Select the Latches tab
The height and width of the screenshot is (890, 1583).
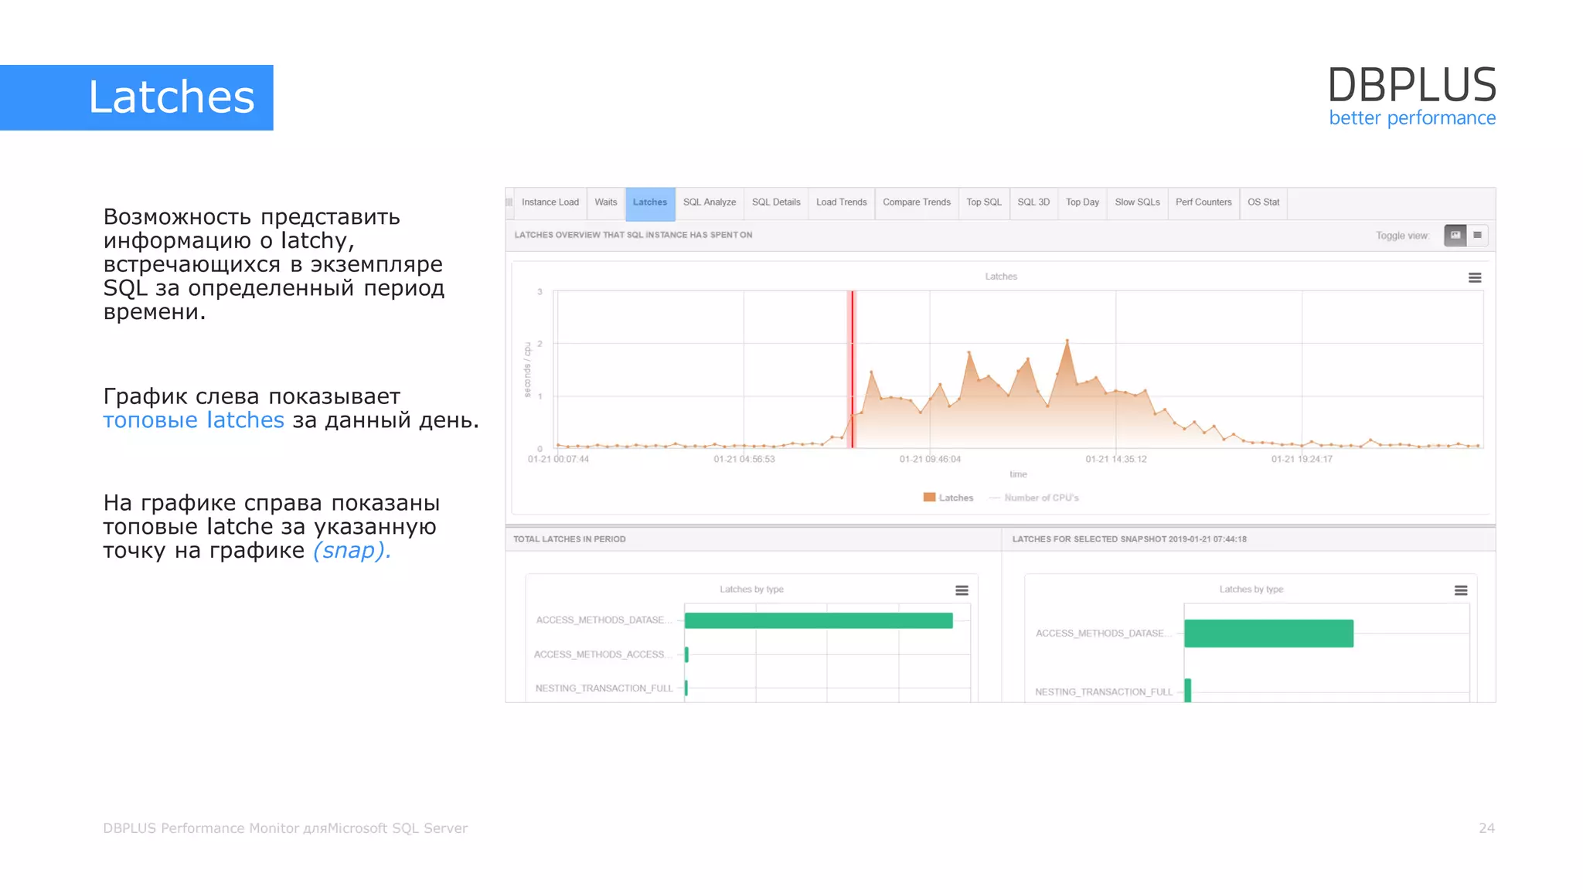tap(650, 202)
